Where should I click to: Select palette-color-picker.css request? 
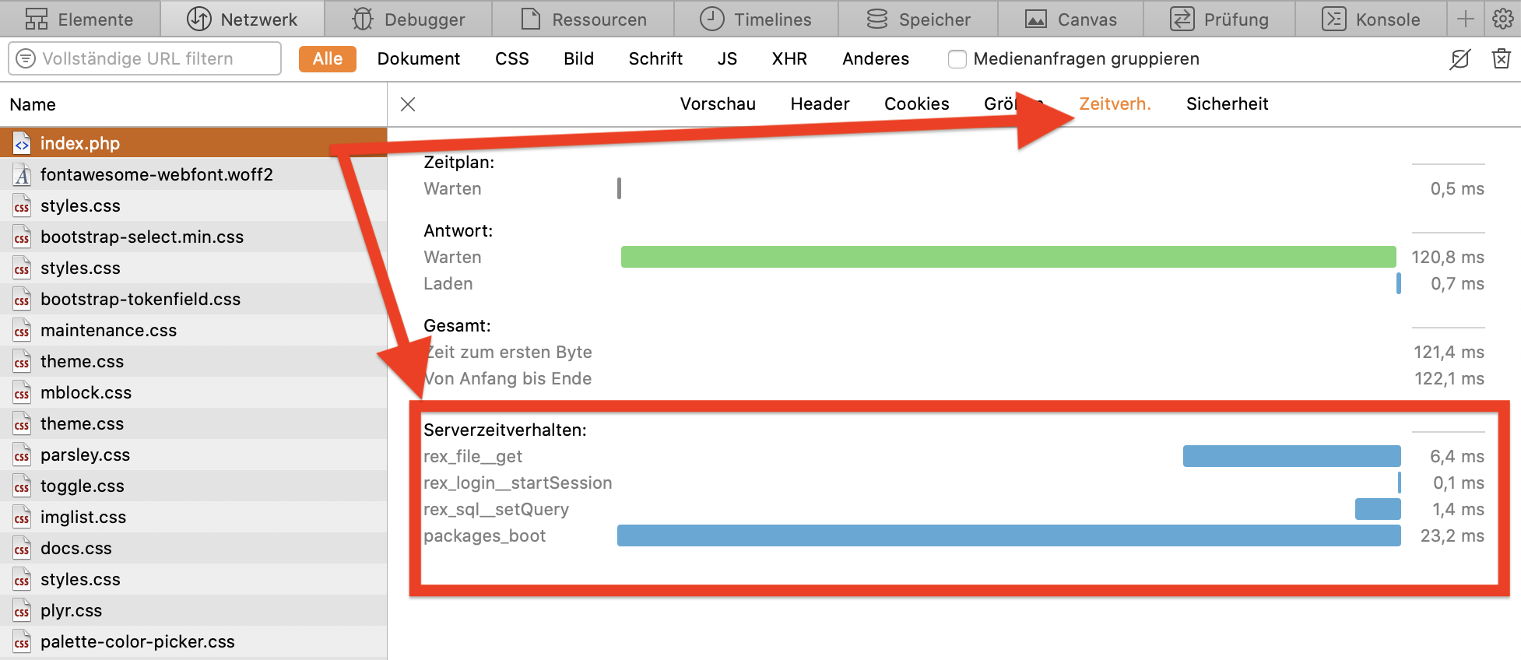click(193, 641)
